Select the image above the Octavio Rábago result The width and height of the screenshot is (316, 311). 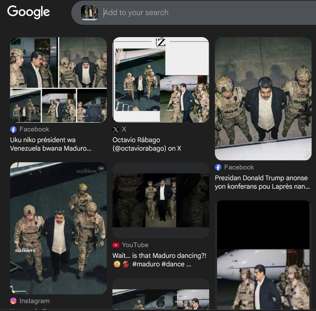coord(161,80)
